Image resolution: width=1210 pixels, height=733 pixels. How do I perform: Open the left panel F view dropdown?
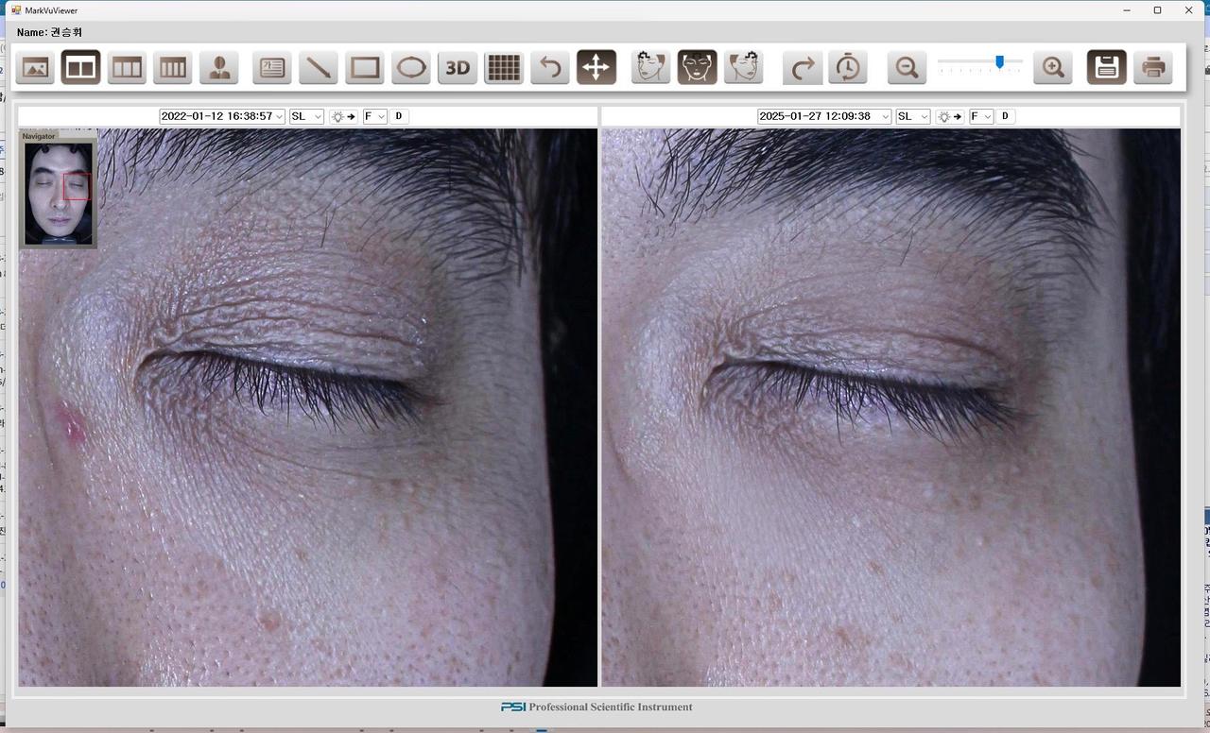tap(374, 116)
